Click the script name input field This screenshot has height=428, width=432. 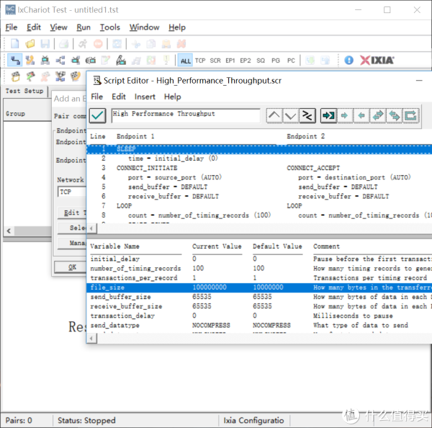[186, 115]
